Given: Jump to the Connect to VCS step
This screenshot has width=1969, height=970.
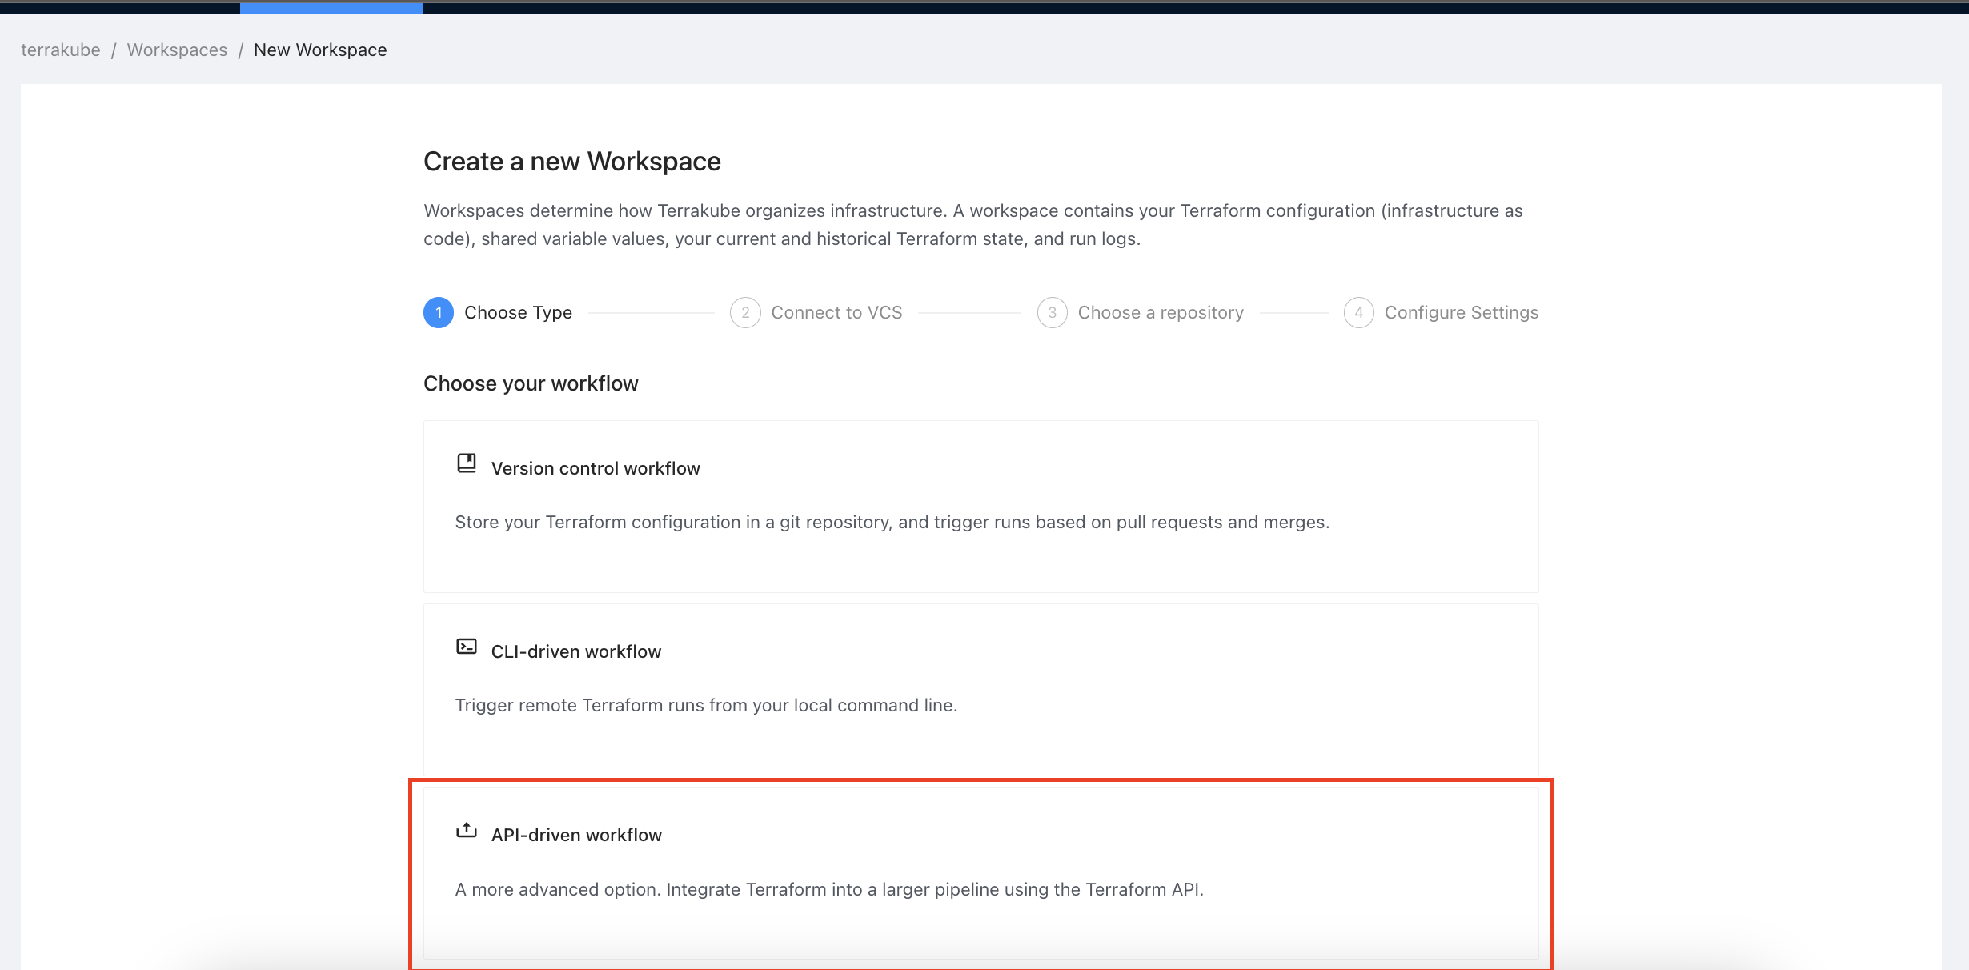Looking at the screenshot, I should tap(836, 312).
